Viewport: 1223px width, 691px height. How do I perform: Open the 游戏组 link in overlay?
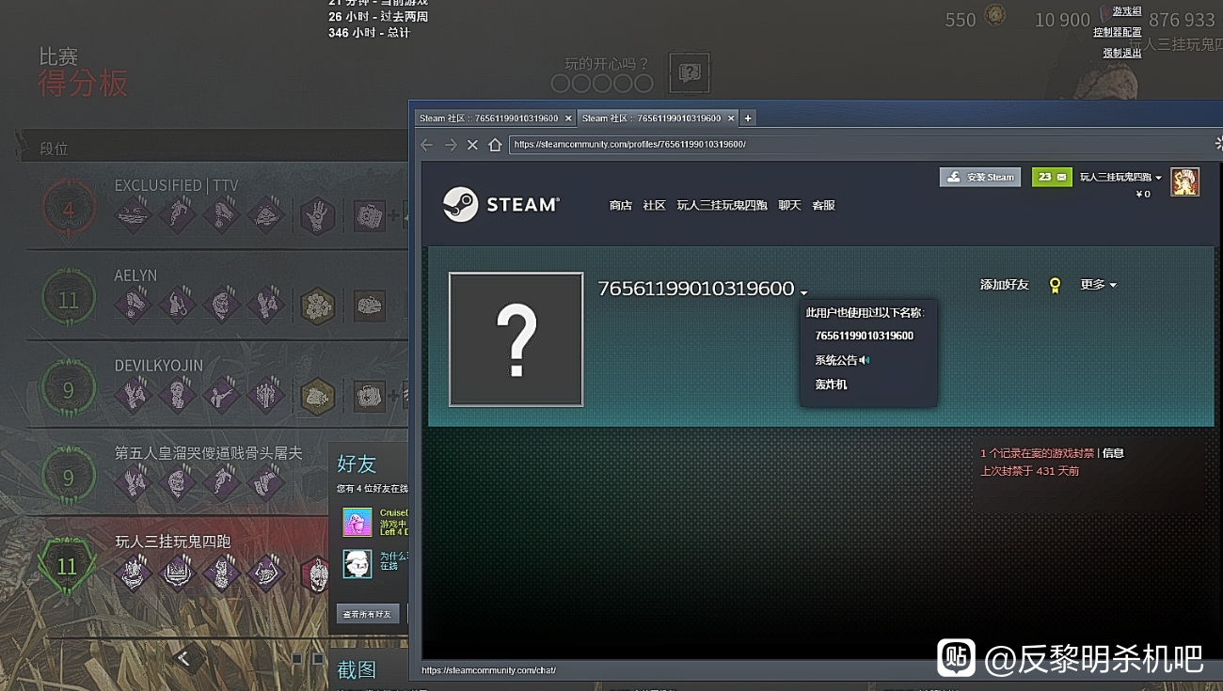1127,11
